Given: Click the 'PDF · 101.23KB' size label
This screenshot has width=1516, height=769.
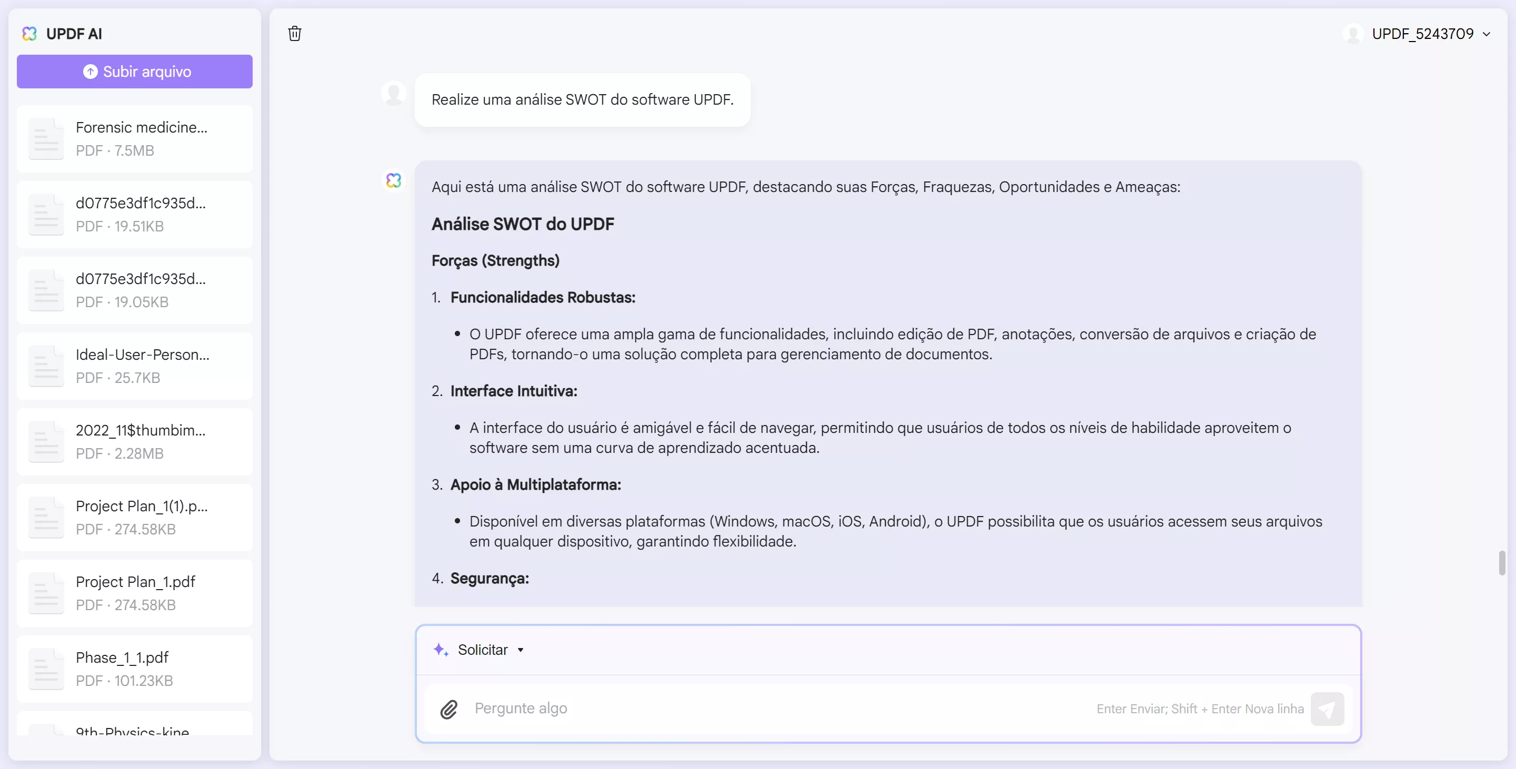Looking at the screenshot, I should [x=124, y=681].
